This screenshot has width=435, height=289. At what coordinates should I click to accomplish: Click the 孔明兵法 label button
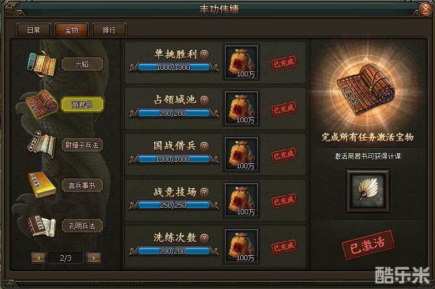[82, 226]
